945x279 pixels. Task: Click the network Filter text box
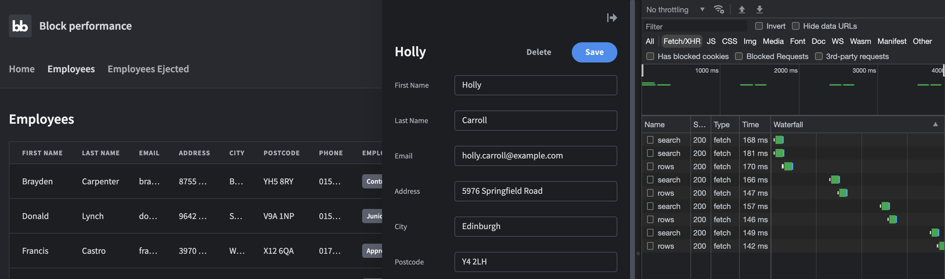695,27
